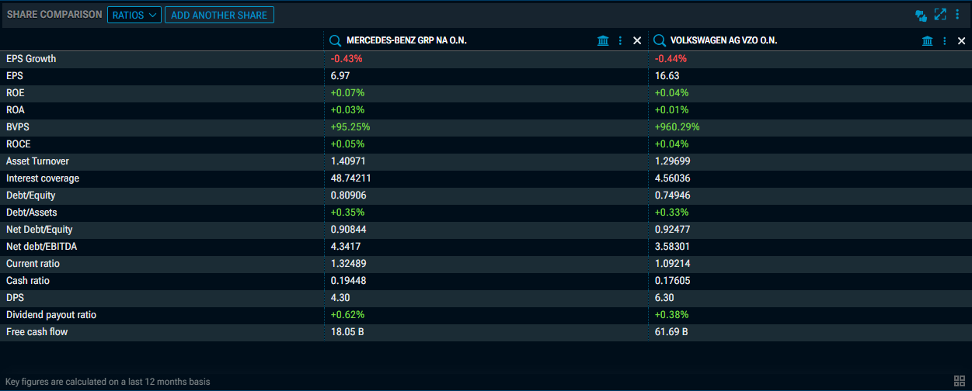Click Volkswagen Interest coverage value 4.56036
The width and height of the screenshot is (972, 391).
point(673,178)
